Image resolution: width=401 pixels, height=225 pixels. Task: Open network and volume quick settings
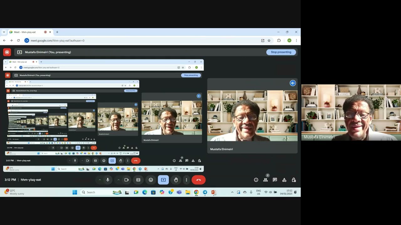pos(270,192)
